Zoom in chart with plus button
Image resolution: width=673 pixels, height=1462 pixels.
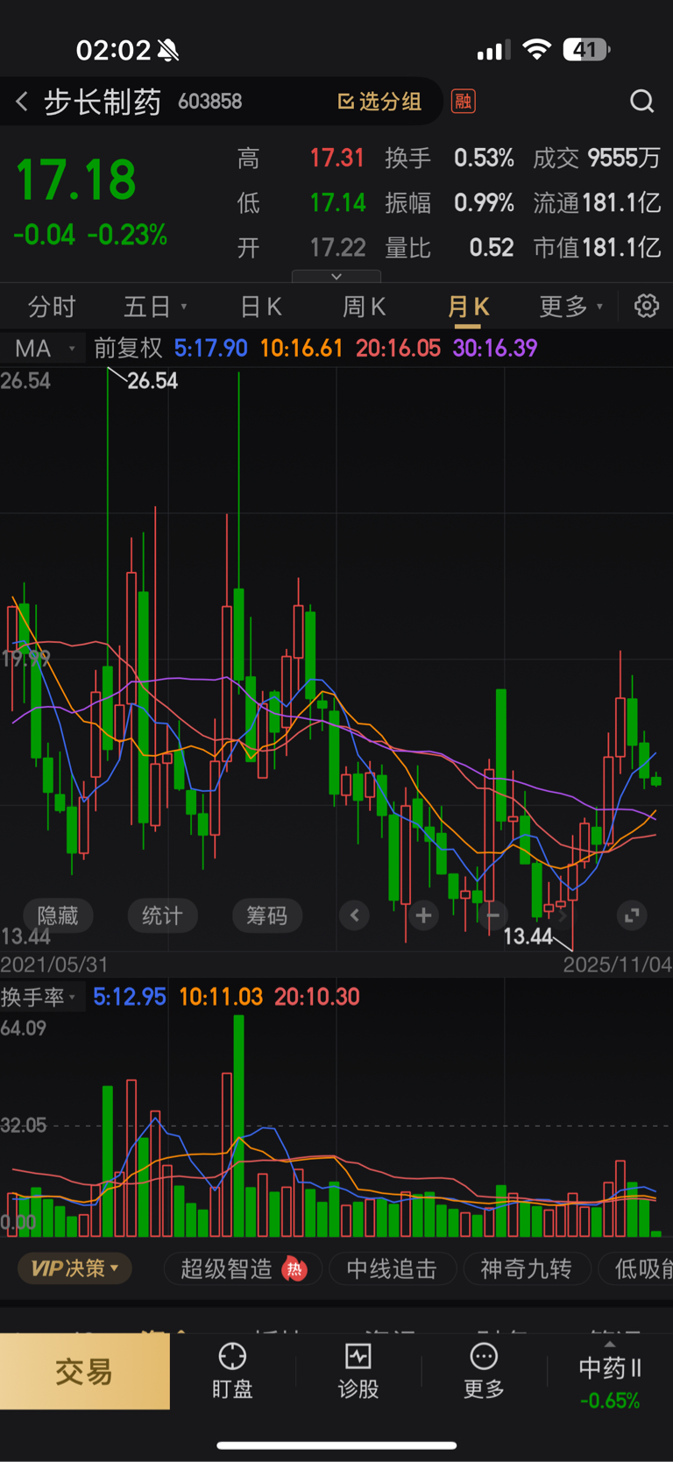click(423, 915)
